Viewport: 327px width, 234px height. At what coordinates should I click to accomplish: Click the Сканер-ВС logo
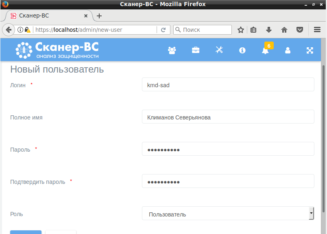click(x=57, y=50)
